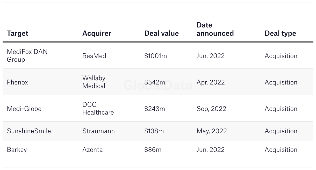Click the Date announced column header

(215, 29)
